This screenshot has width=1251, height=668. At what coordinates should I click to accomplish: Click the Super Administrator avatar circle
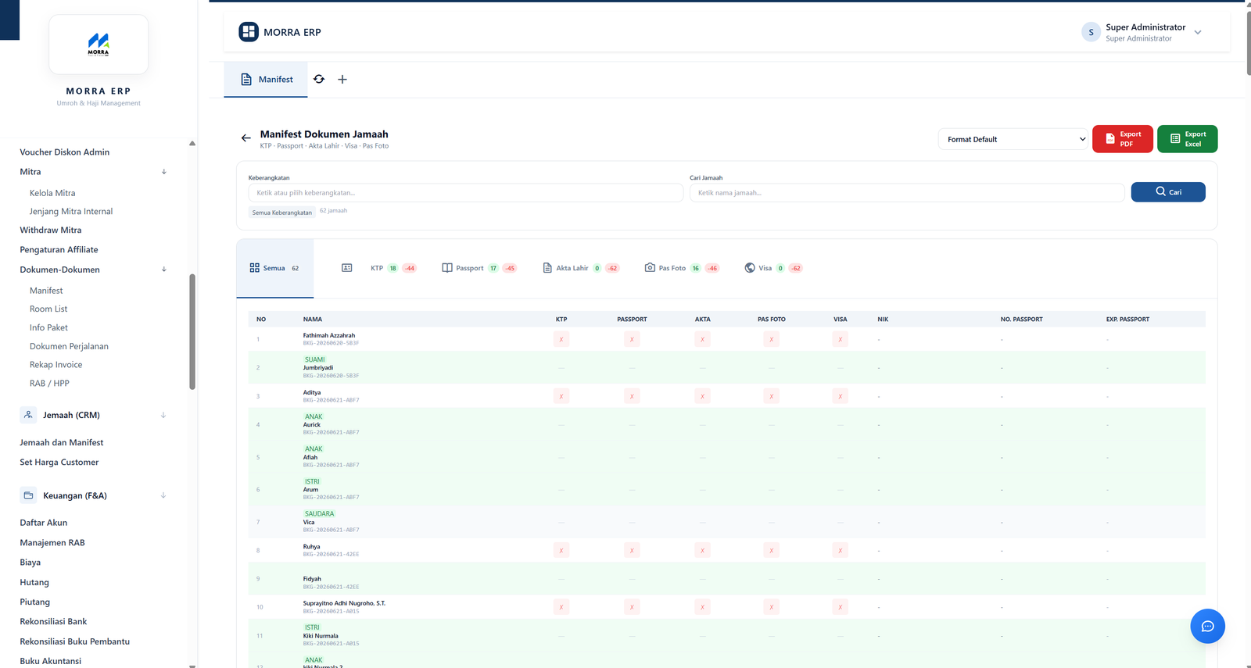pos(1091,32)
